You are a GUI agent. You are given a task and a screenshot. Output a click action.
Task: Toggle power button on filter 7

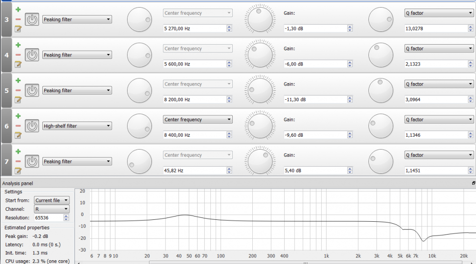[x=32, y=161]
